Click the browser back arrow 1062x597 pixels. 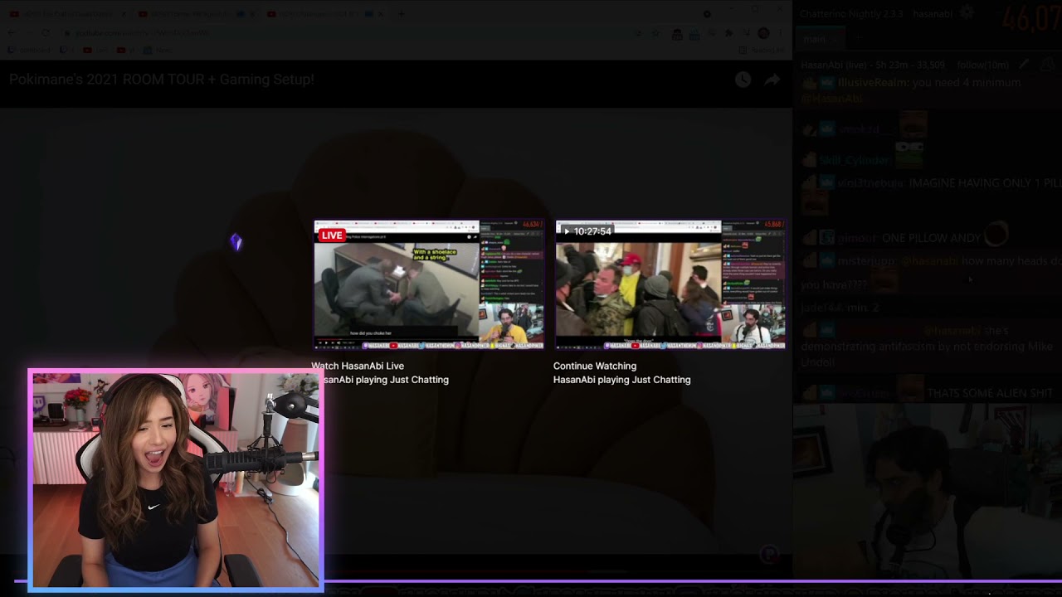tap(11, 33)
